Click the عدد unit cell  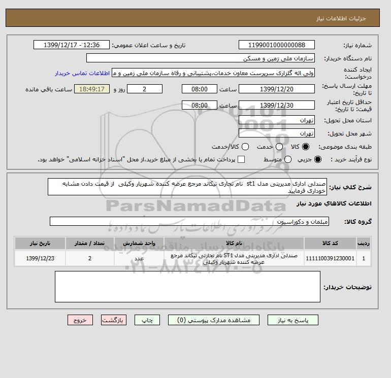pos(139,258)
